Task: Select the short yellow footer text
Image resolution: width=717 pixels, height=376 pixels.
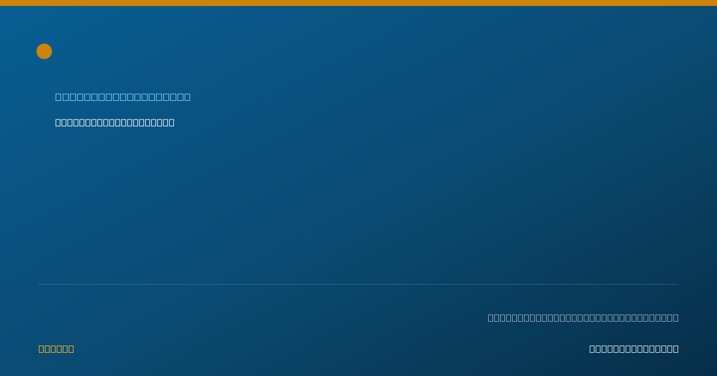Action: pyautogui.click(x=56, y=349)
